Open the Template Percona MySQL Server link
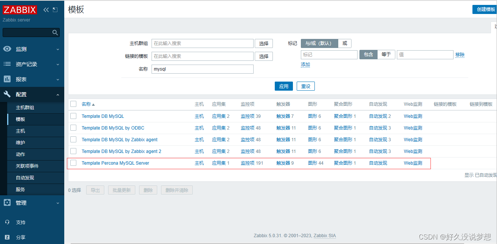This screenshot has height=244, width=497. (115, 163)
